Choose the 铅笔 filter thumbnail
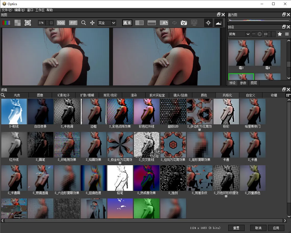291x233 pixels. pyautogui.click(x=120, y=178)
